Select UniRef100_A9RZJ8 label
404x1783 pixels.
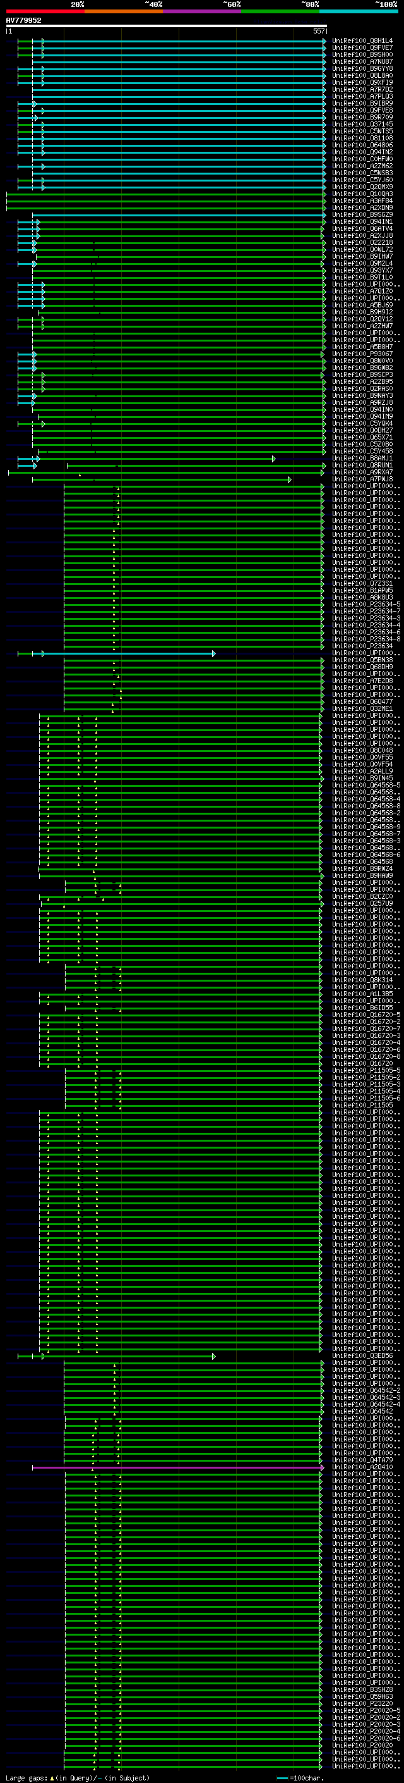click(x=362, y=402)
